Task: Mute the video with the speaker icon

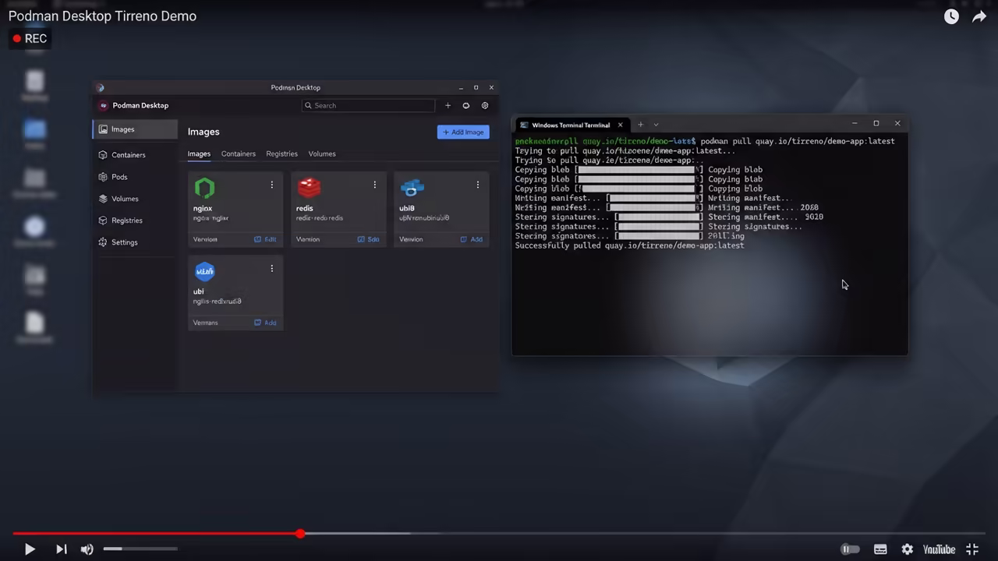Action: (x=87, y=549)
